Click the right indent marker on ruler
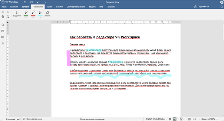The image size is (224, 121). [x=171, y=22]
